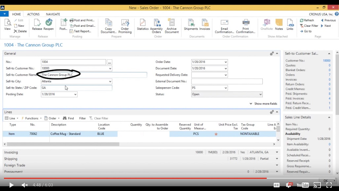
Task: Clear Filter in the Page group
Action: click(309, 26)
